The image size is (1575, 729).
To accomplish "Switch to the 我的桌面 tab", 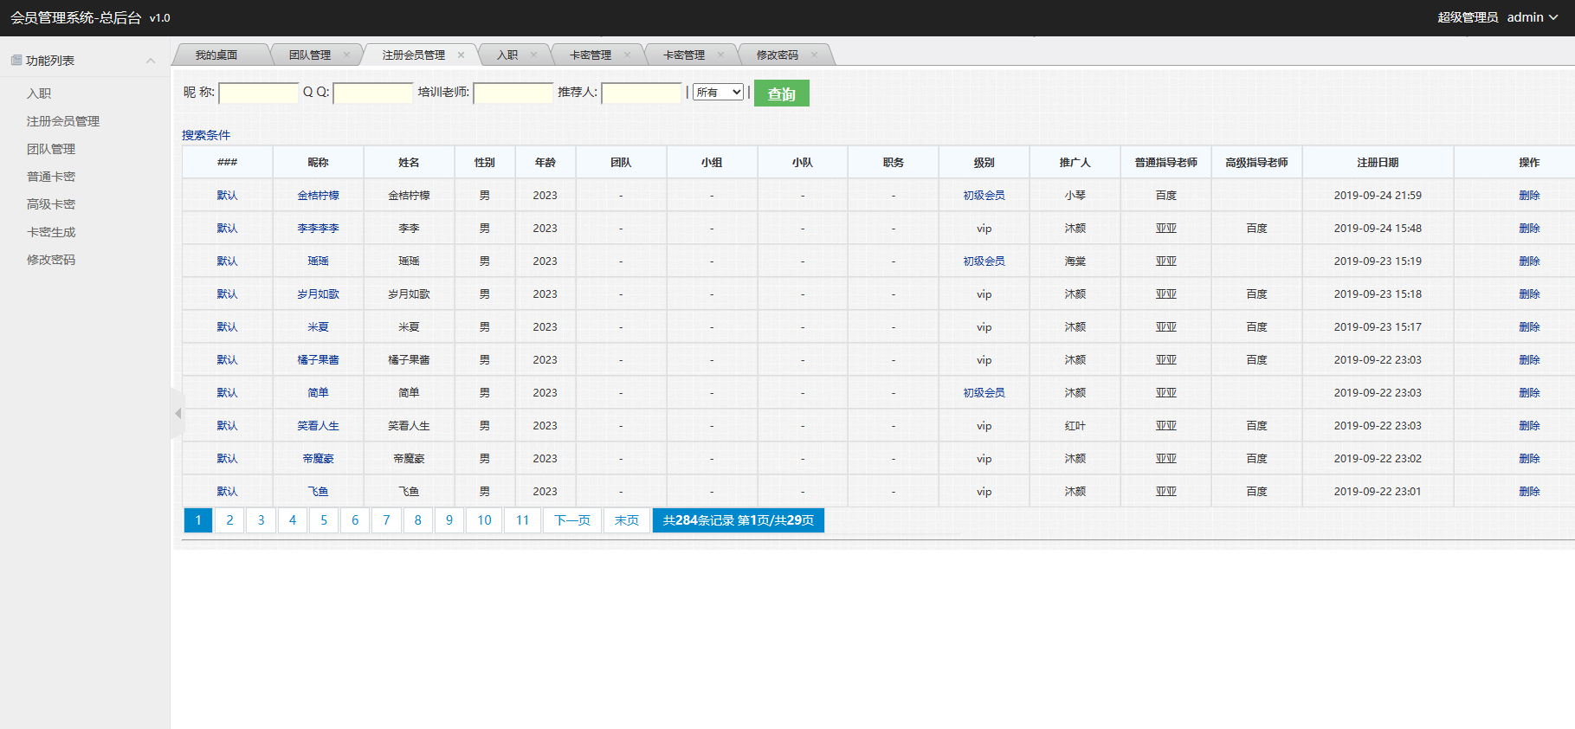I will (216, 55).
